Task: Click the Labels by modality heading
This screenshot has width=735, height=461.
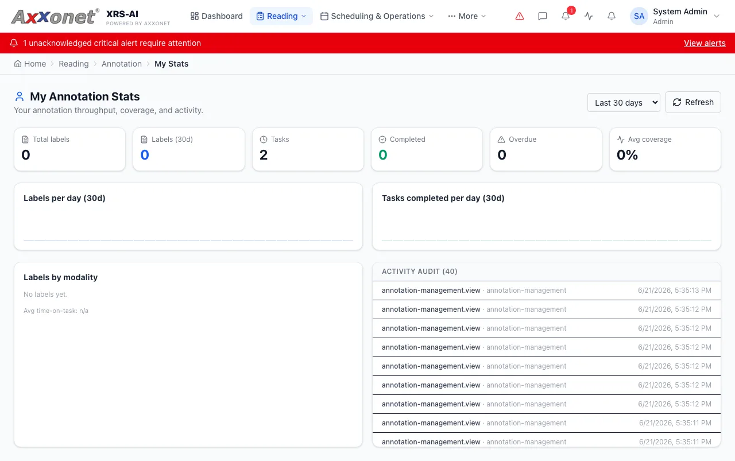Action: [60, 277]
